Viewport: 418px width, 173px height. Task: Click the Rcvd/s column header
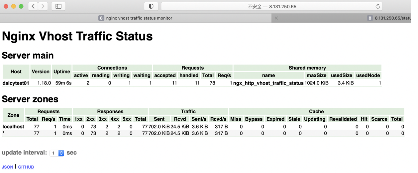coord(218,119)
